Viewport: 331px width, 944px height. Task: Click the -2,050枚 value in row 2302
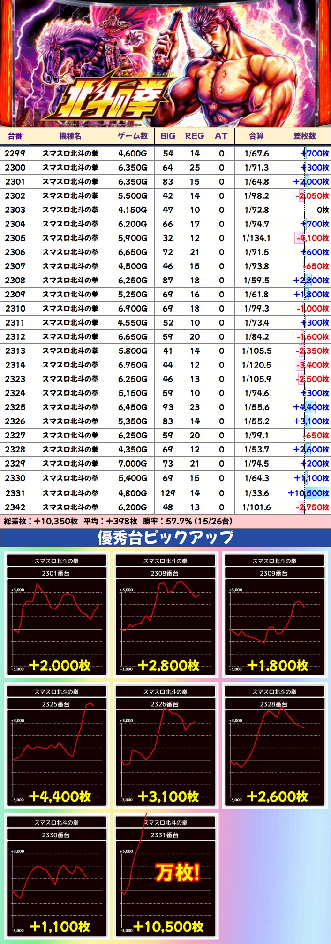pos(313,196)
